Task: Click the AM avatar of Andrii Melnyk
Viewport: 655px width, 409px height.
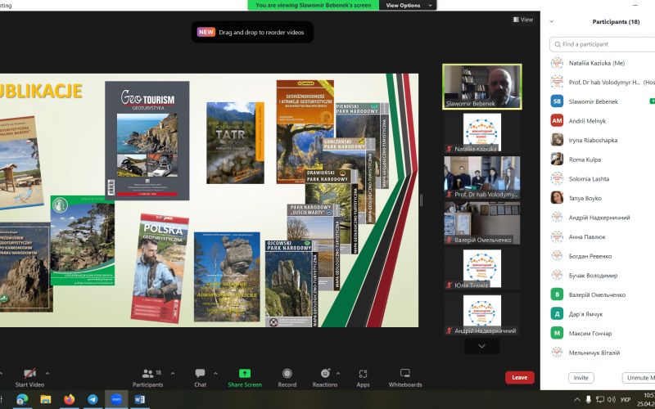Action: click(x=557, y=121)
